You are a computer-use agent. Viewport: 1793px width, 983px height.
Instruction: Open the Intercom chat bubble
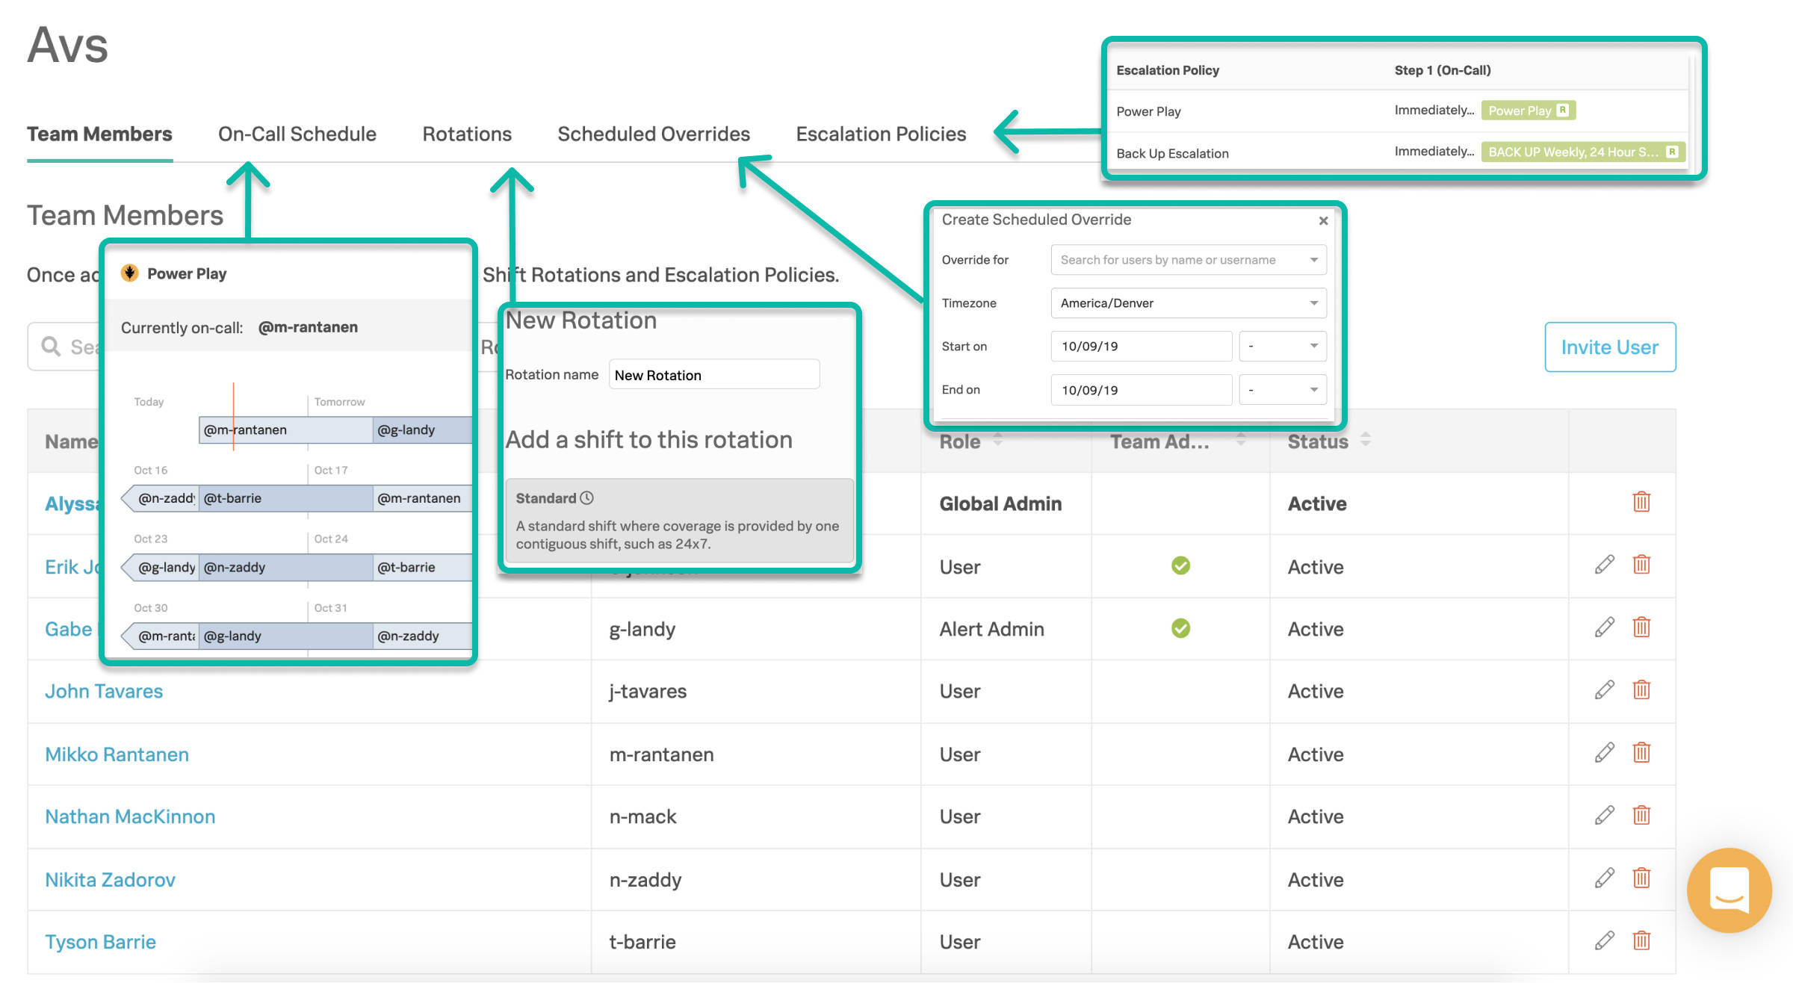coord(1729,890)
